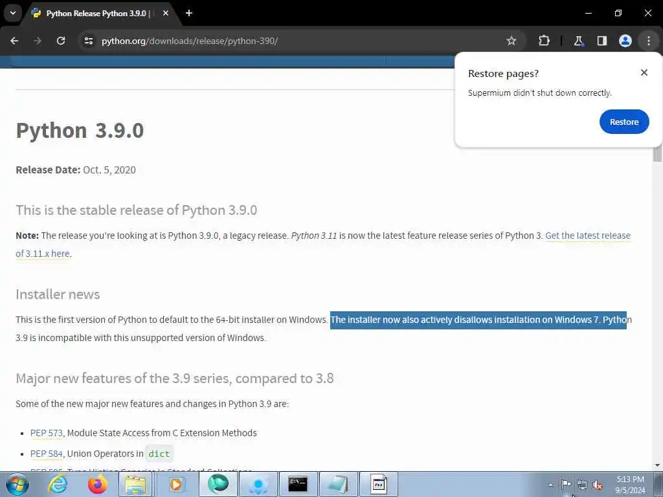Image resolution: width=663 pixels, height=497 pixels.
Task: Close the Python Release tab
Action: click(166, 13)
